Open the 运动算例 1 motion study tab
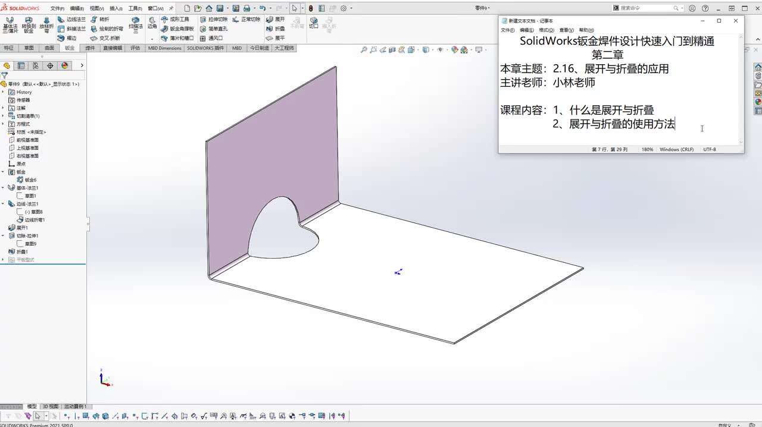 tap(74, 407)
